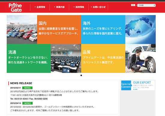Select the blue 海外 tile
This screenshot has height=116, width=165.
click(x=103, y=29)
